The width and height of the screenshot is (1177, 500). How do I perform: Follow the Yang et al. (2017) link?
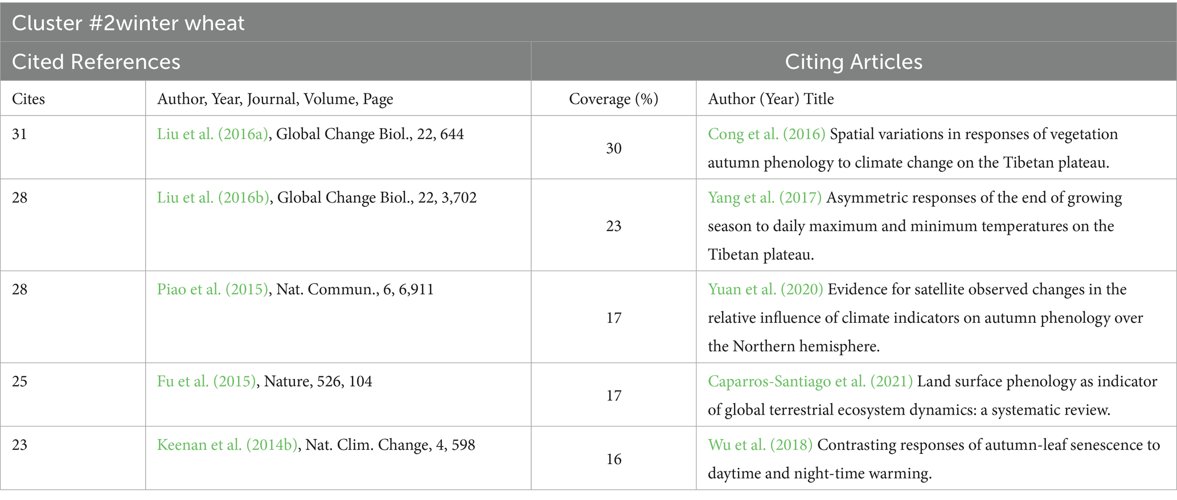(764, 198)
